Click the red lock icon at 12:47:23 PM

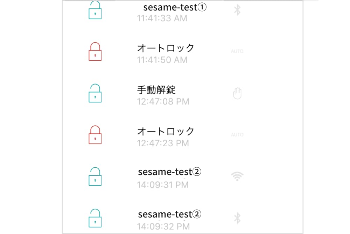tap(94, 135)
